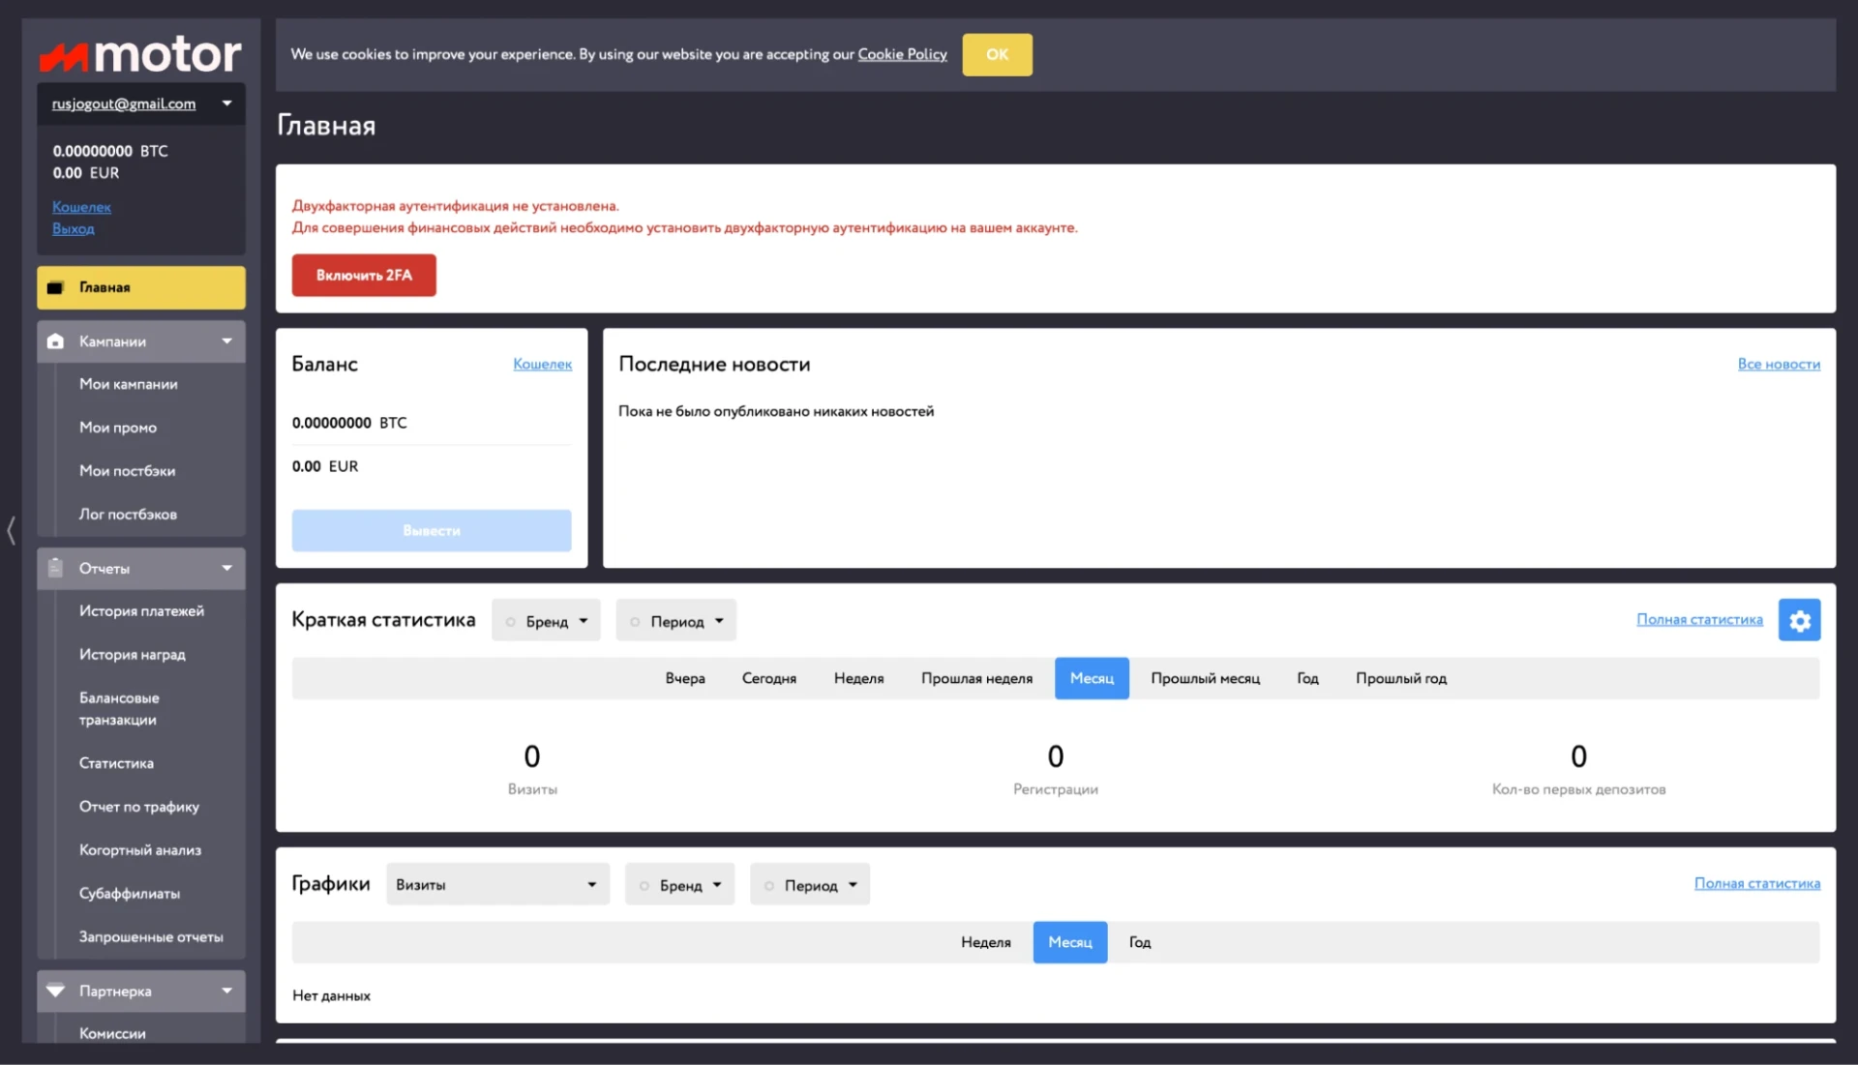Viewport: 1858px width, 1065px height.
Task: Click the motor logo
Action: click(x=140, y=54)
